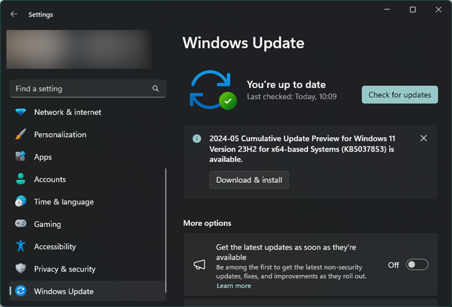
Task: Open Accessibility settings
Action: point(87,246)
